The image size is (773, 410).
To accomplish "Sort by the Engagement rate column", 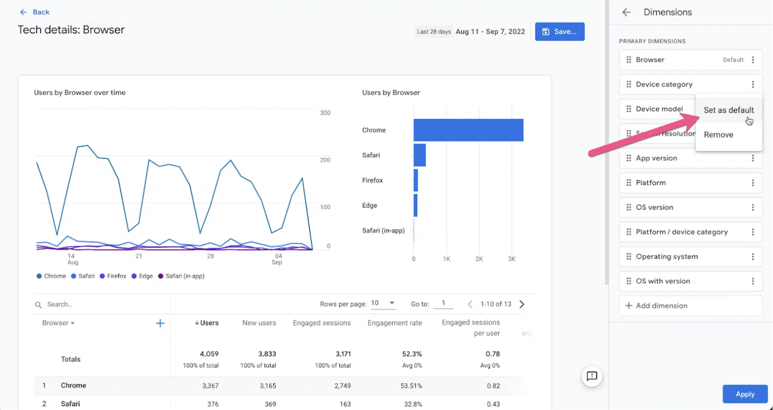I will 395,323.
